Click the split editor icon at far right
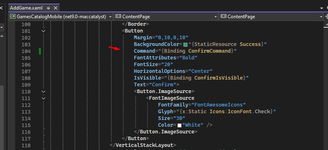Viewport: 328px width, 150px height. (326, 17)
